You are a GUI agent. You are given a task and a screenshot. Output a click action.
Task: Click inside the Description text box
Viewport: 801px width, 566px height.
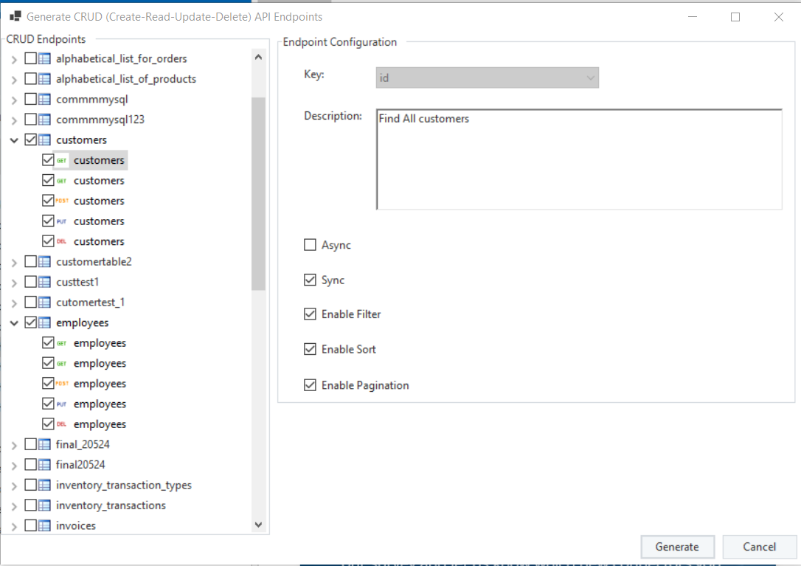click(578, 159)
